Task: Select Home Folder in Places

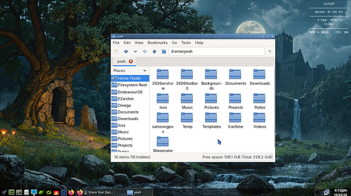Action: point(130,79)
